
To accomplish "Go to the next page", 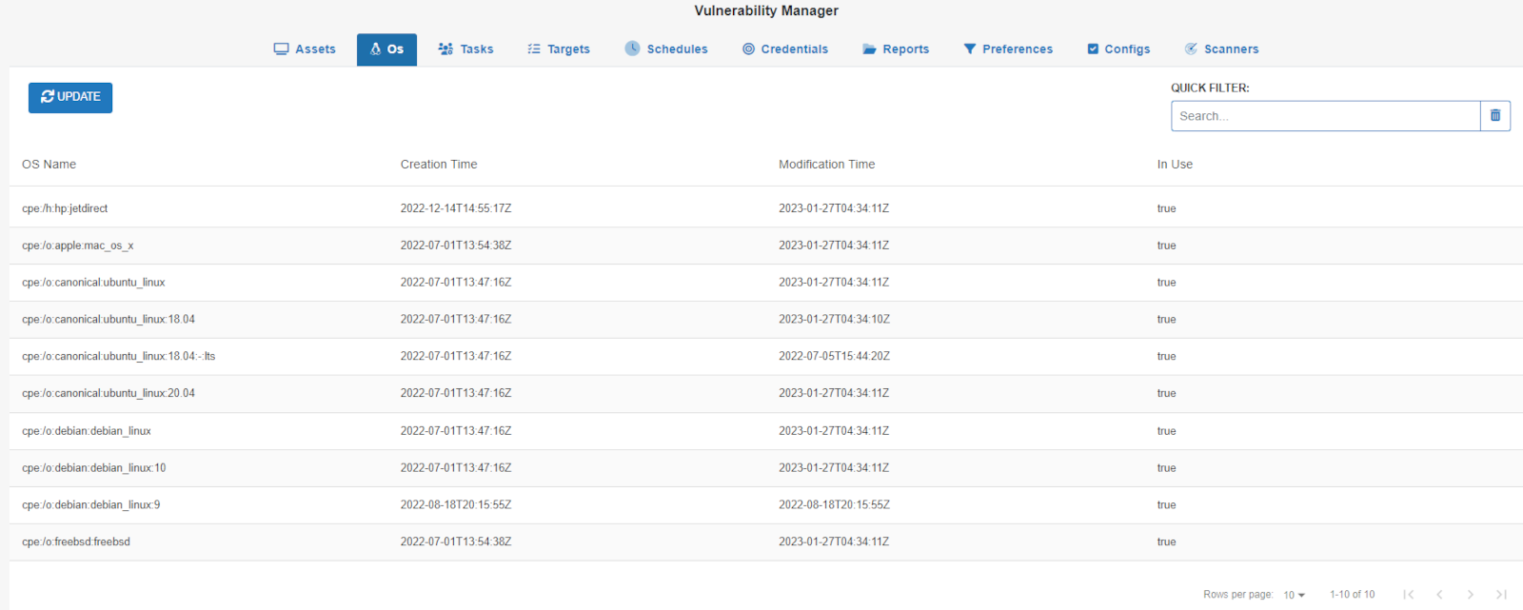I will [x=1471, y=595].
